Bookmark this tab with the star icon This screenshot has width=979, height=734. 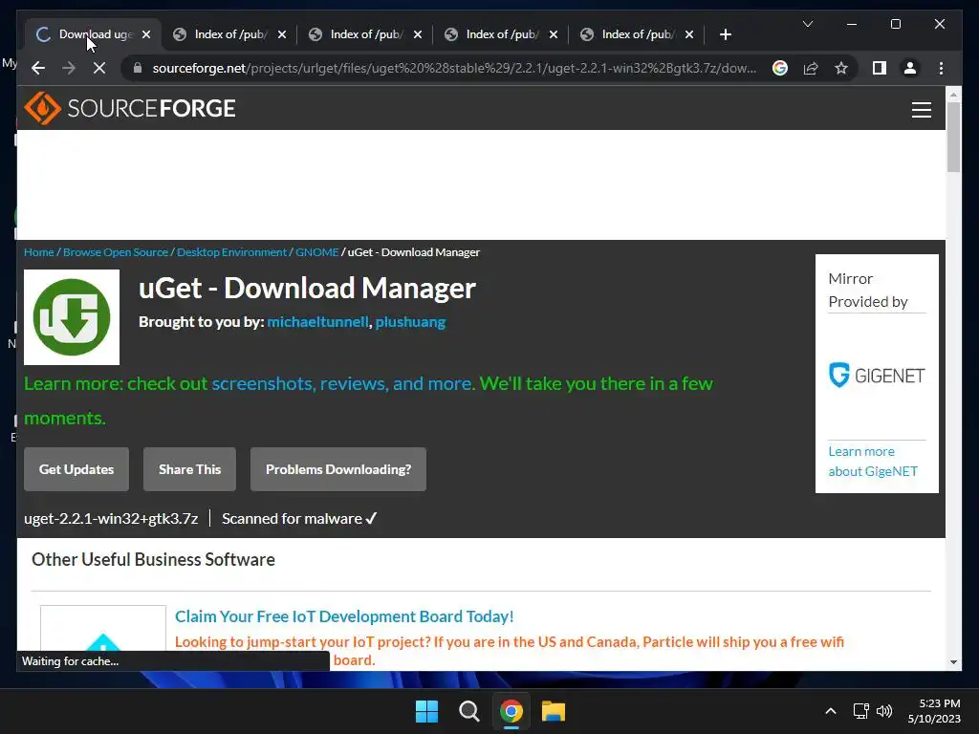coord(841,68)
